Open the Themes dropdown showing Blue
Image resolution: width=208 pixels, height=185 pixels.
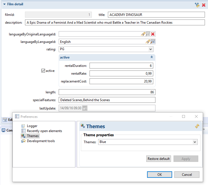[x=195, y=142]
